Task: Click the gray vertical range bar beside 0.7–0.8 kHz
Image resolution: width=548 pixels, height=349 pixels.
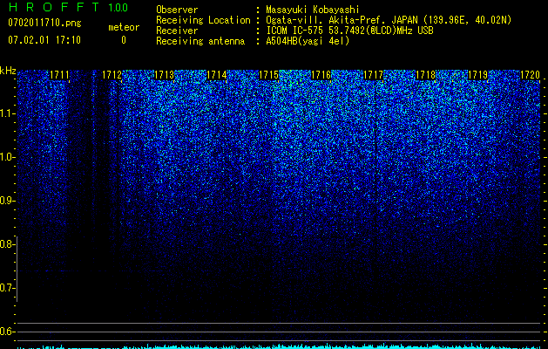Action: [x=17, y=270]
